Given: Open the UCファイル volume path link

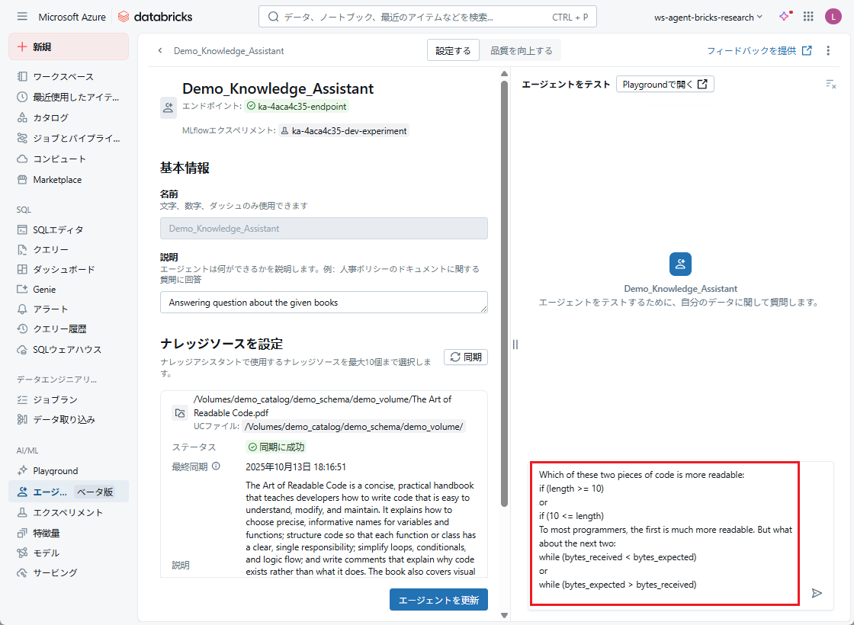Looking at the screenshot, I should [354, 427].
